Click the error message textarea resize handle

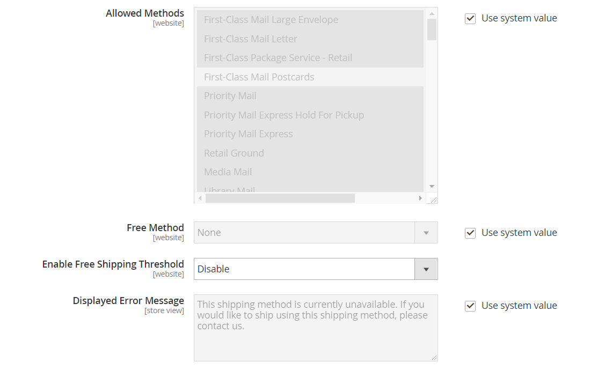coord(434,357)
